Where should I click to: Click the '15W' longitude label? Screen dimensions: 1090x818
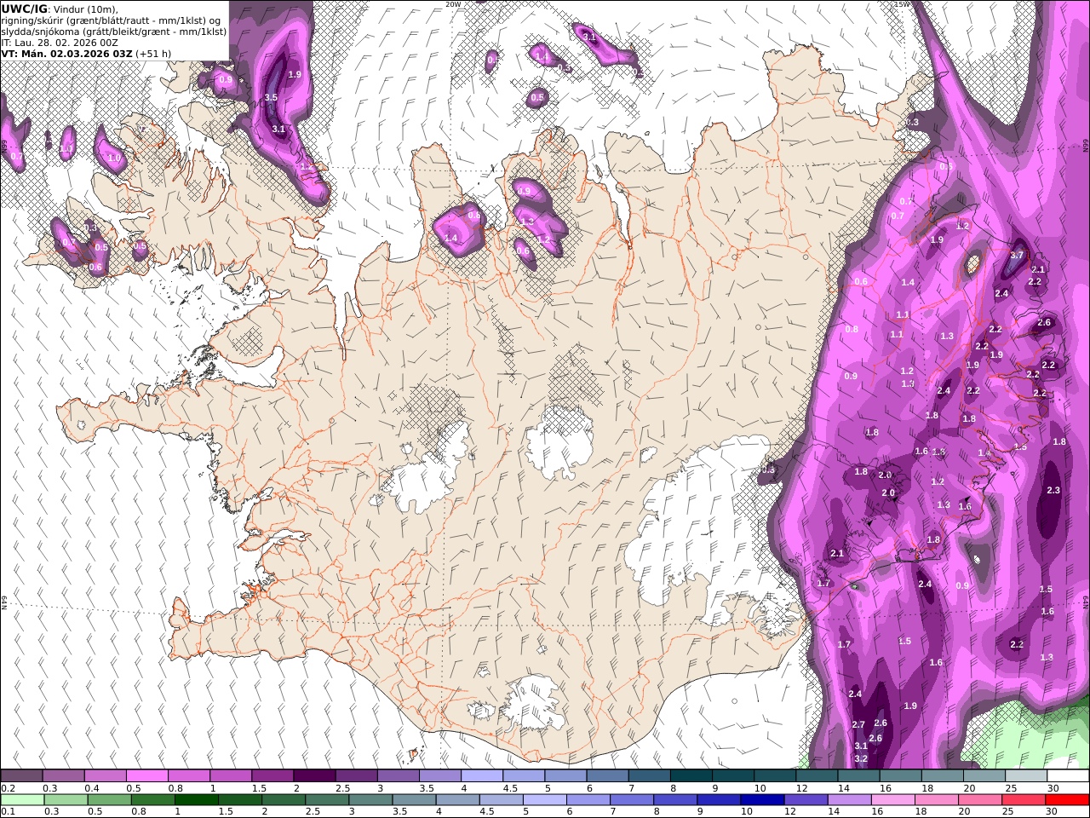(902, 4)
